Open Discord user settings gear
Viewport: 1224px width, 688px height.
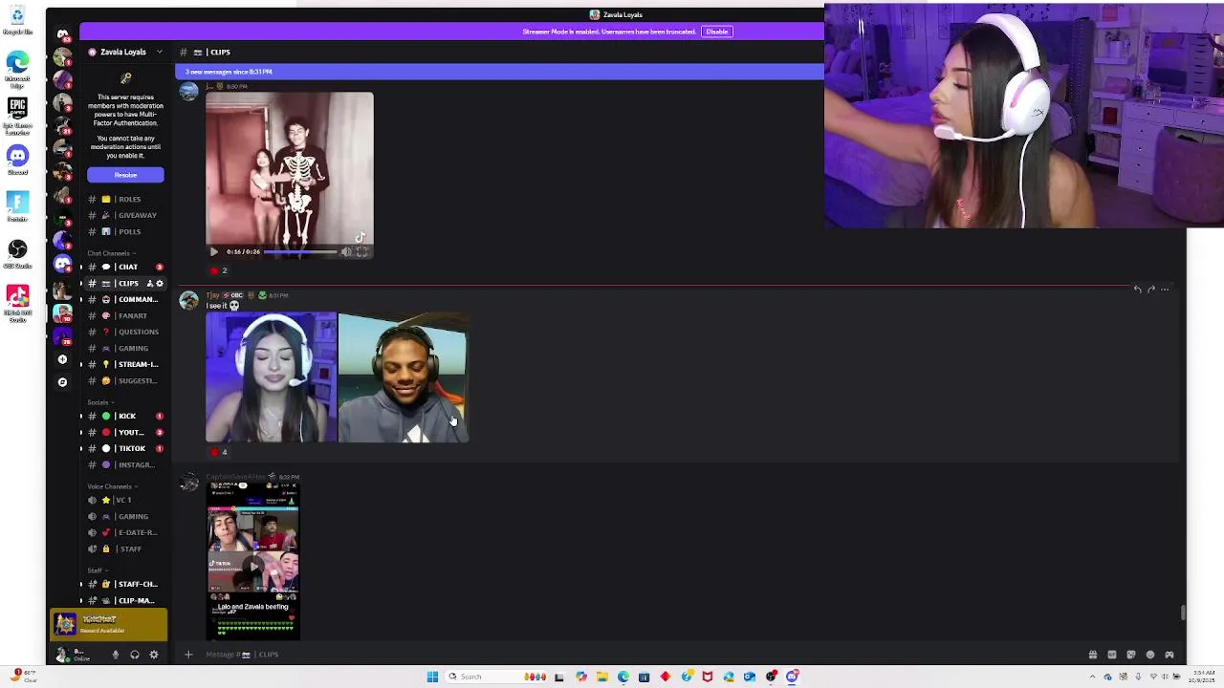pos(154,655)
